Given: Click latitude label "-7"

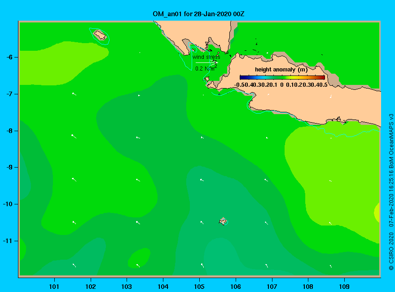Looking at the screenshot, I should click(x=9, y=94).
